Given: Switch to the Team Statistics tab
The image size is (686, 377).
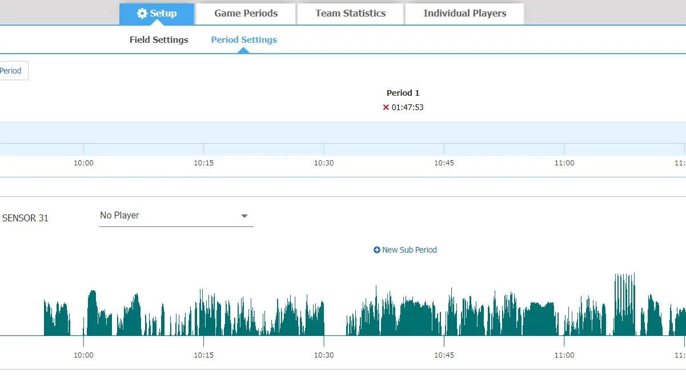Looking at the screenshot, I should pyautogui.click(x=350, y=14).
